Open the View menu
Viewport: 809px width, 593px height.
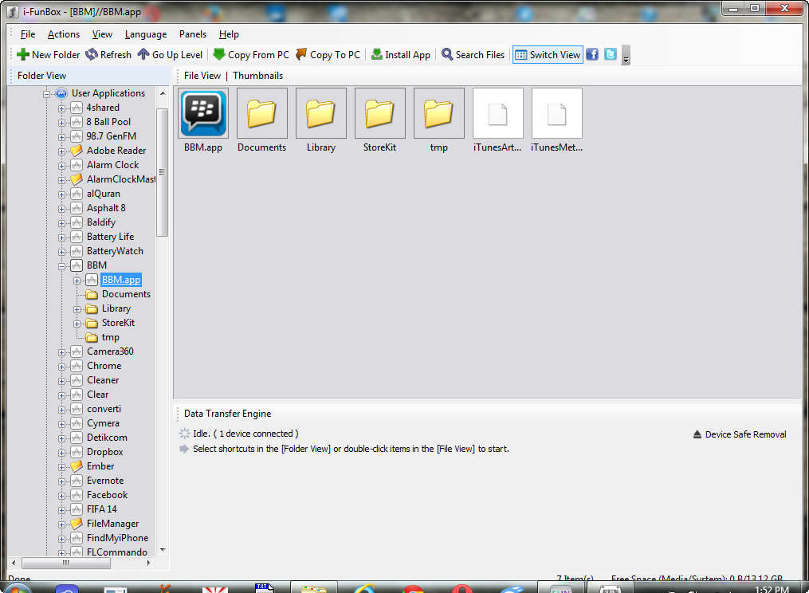(x=102, y=34)
